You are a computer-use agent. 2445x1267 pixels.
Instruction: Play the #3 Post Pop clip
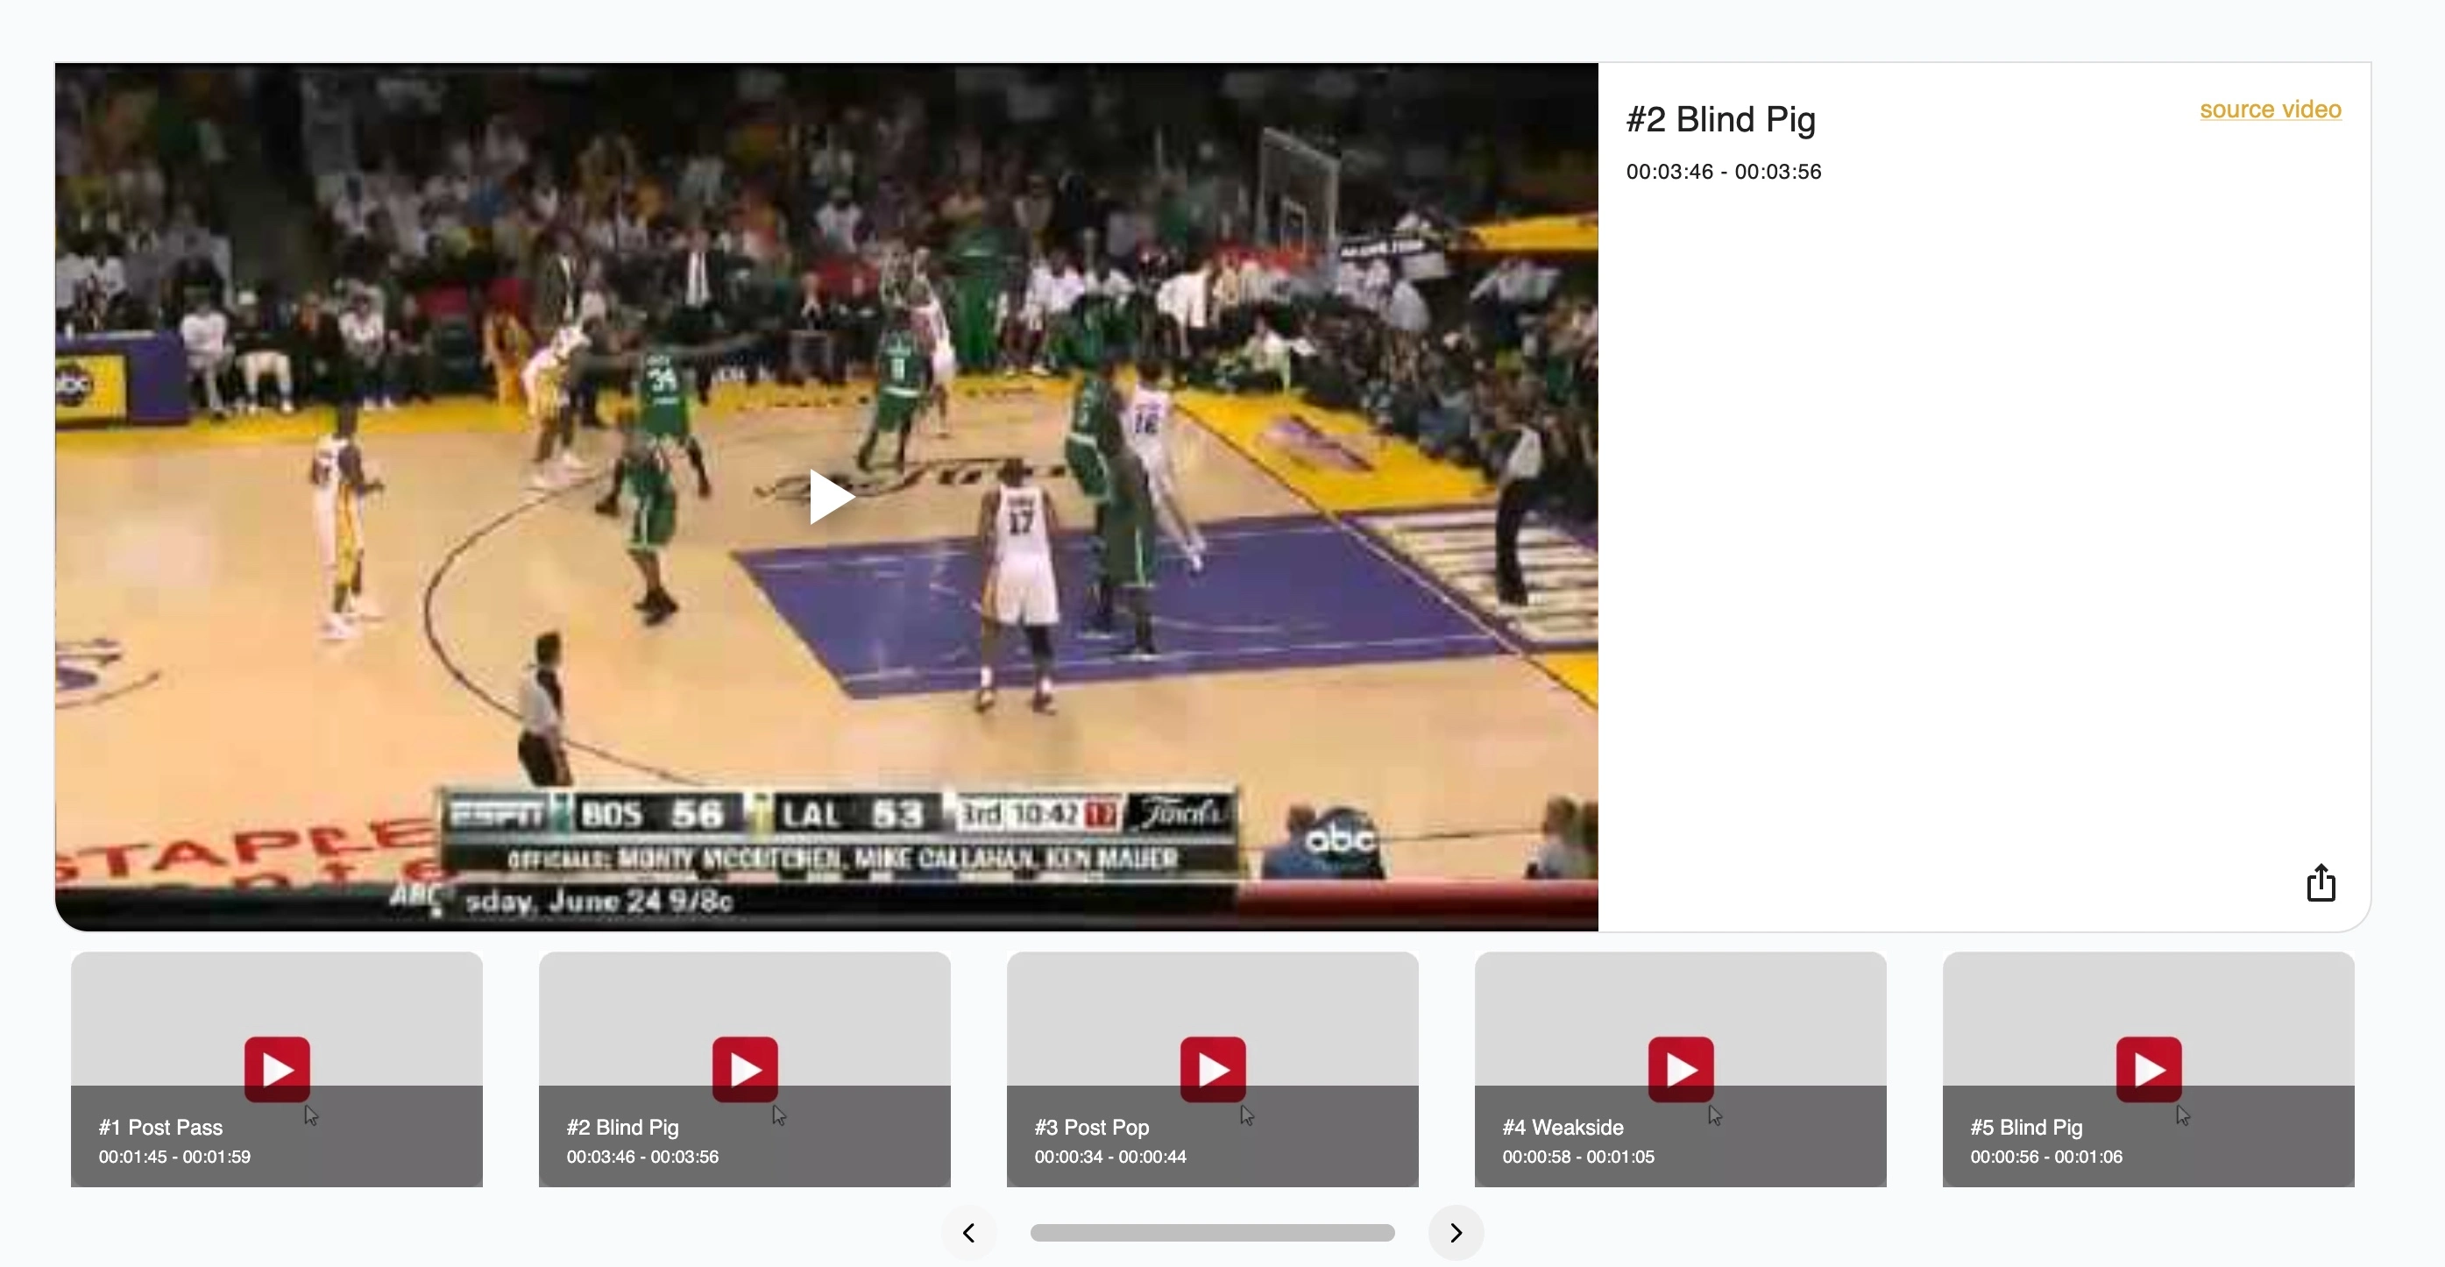click(x=1212, y=1070)
